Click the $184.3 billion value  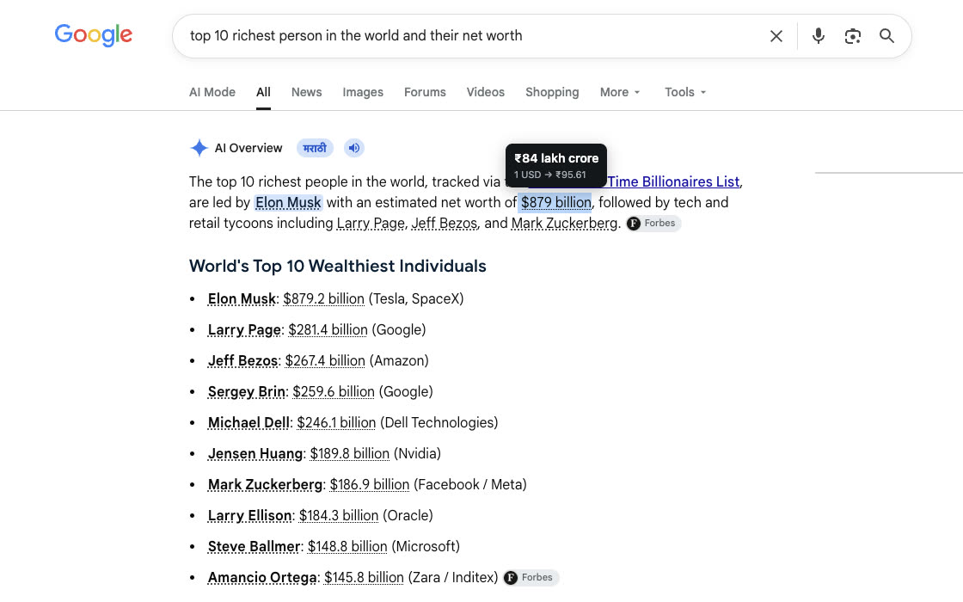tap(339, 515)
